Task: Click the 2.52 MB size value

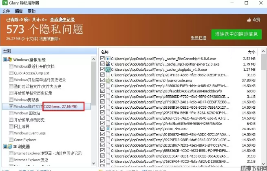Action: [249, 59]
